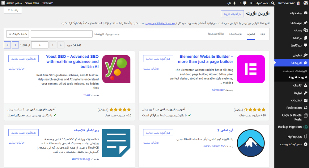This screenshot has width=309, height=168.
Task: Click the Redirection arrows icon
Action: (x=306, y=108)
